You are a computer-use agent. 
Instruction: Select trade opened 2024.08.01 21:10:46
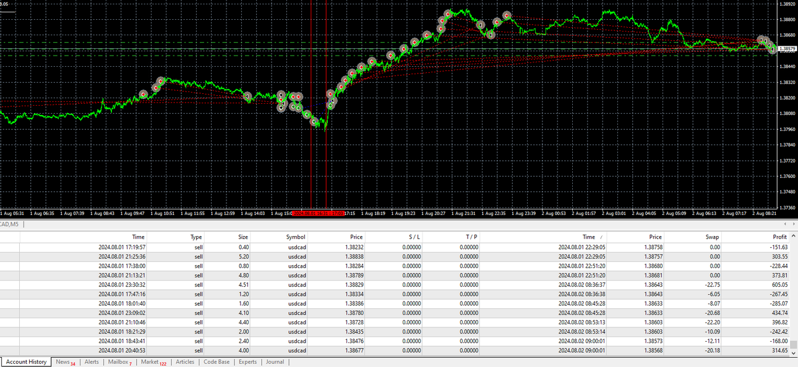395,322
